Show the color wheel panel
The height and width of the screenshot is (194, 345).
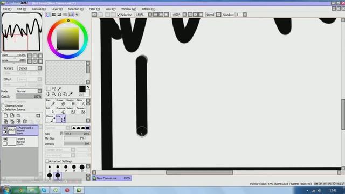48,15
